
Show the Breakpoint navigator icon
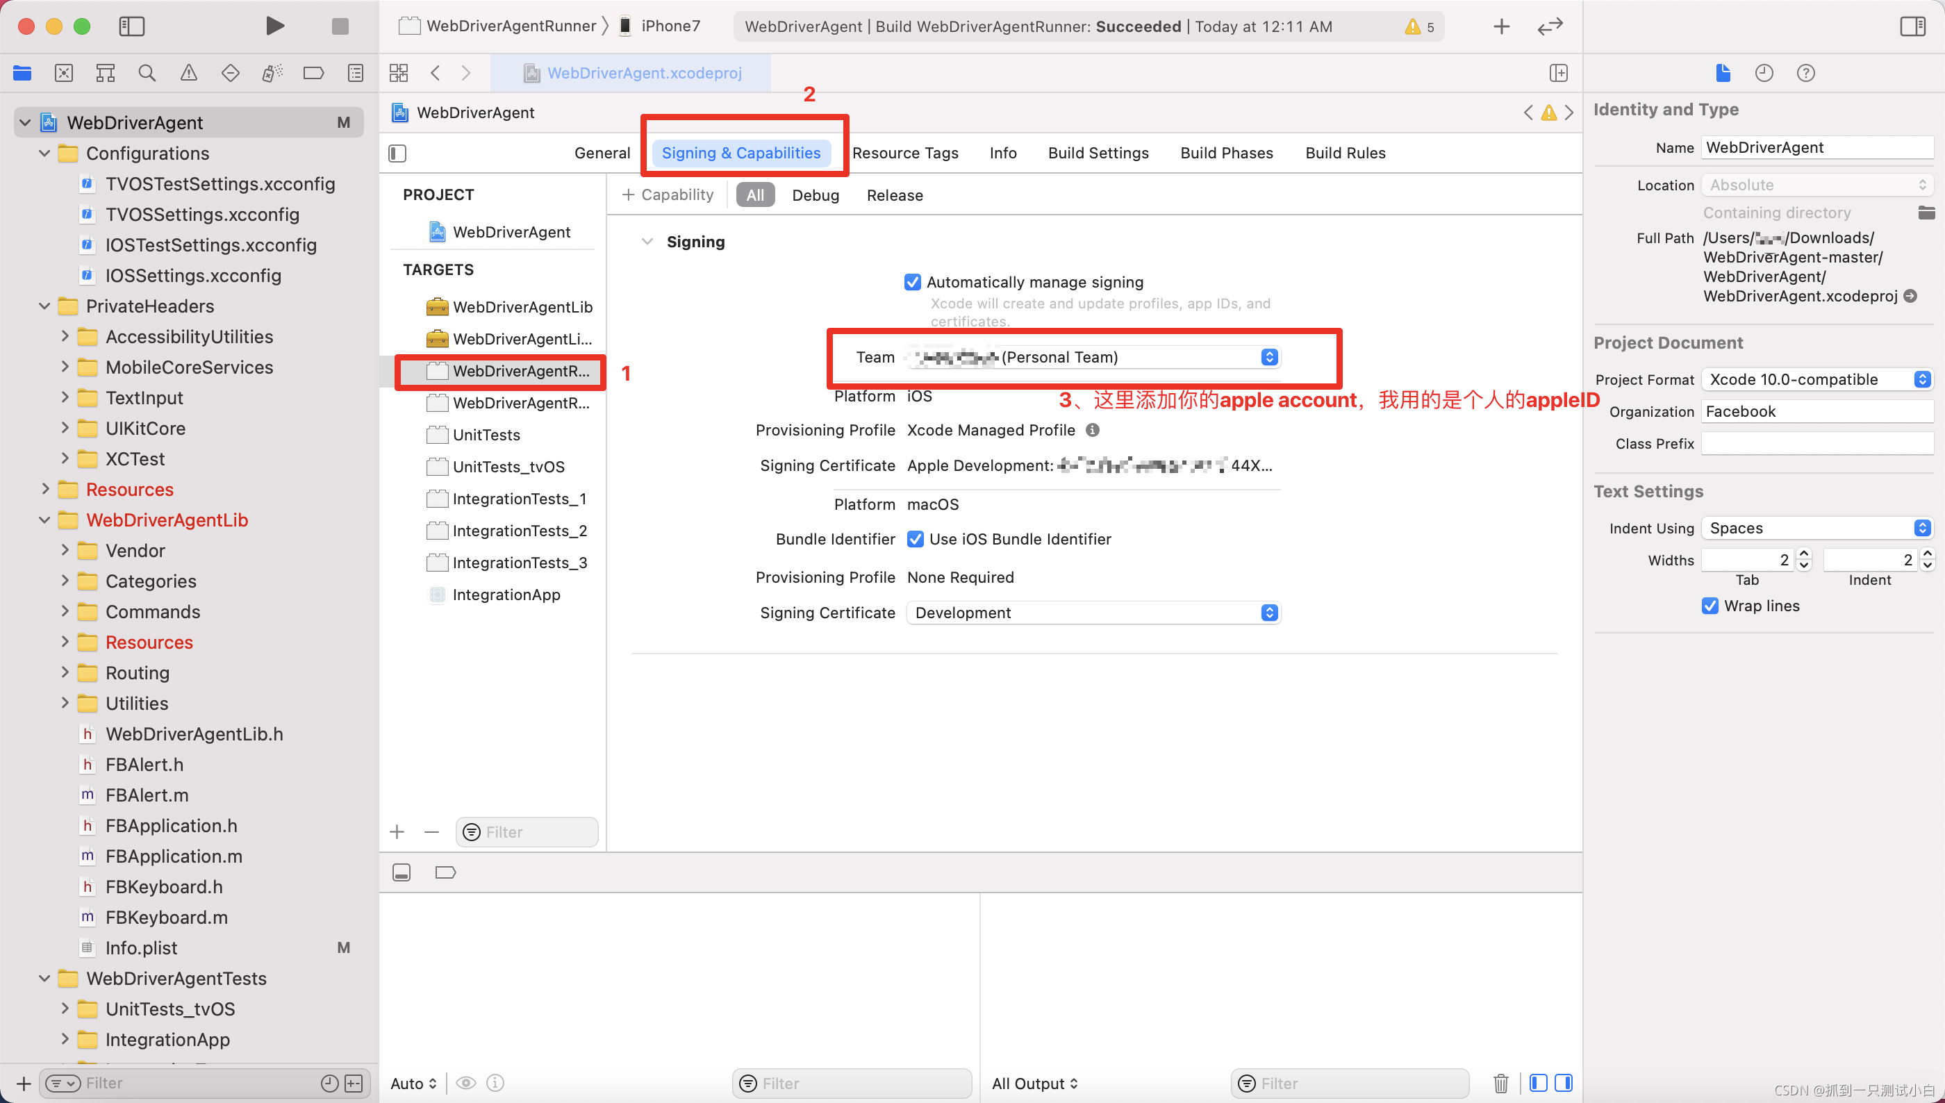point(313,73)
